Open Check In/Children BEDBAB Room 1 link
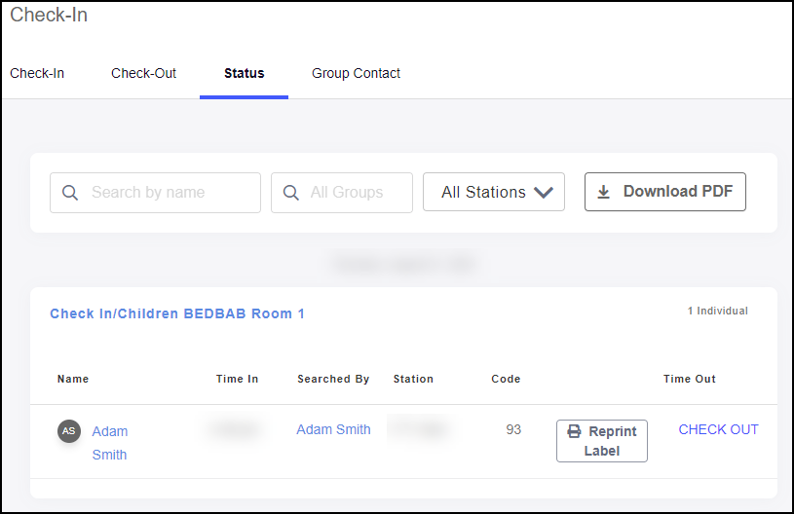This screenshot has width=794, height=514. [177, 313]
